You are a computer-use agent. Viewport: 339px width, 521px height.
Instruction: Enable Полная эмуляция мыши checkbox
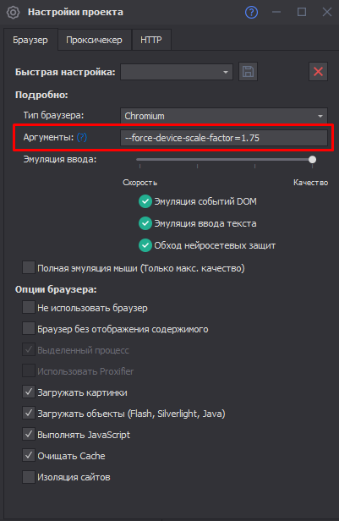point(29,267)
